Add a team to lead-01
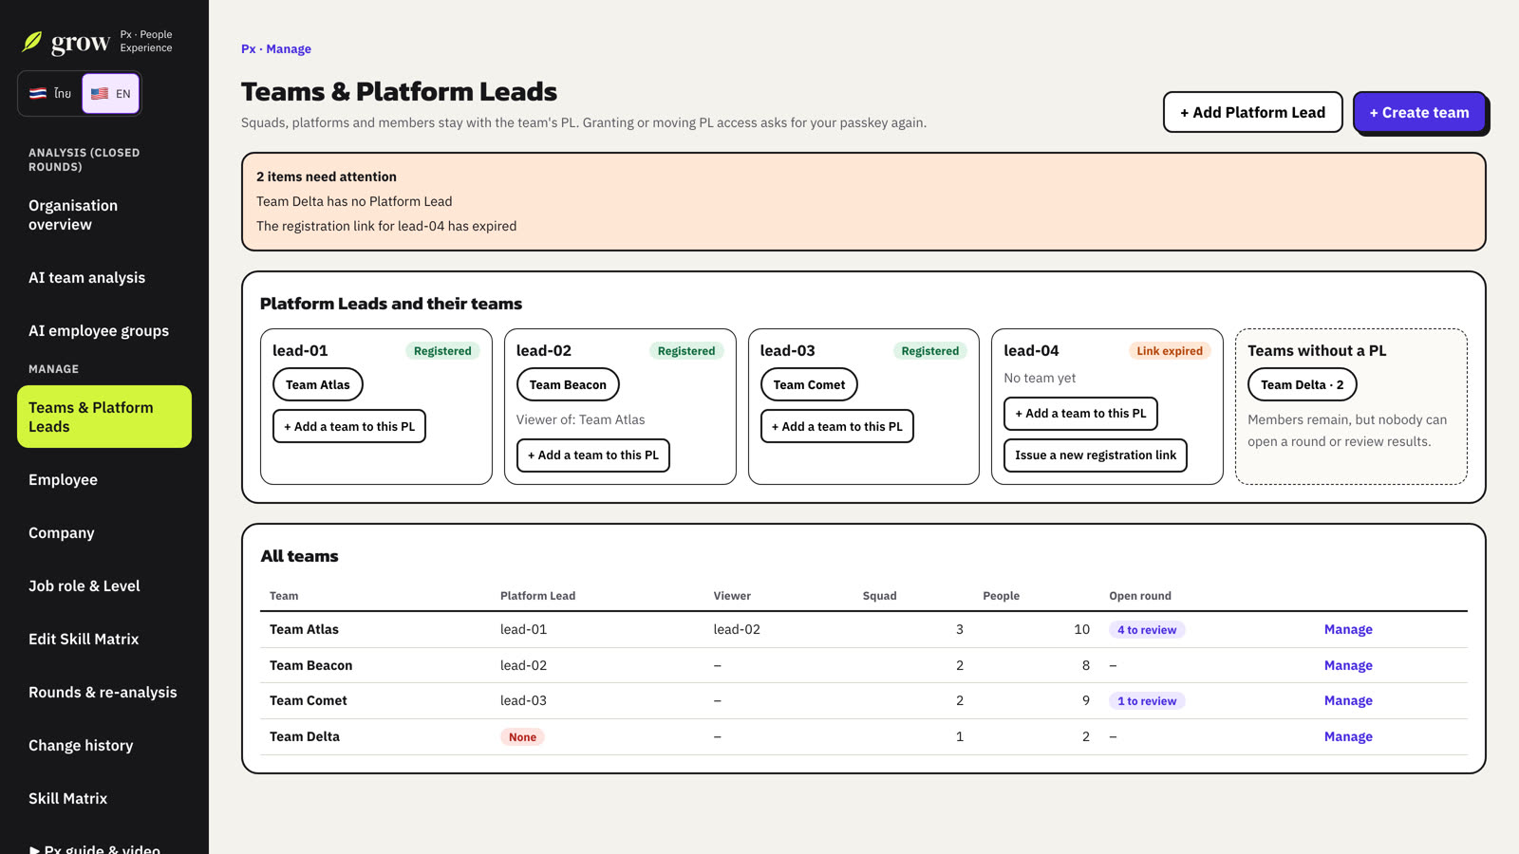 pos(349,426)
